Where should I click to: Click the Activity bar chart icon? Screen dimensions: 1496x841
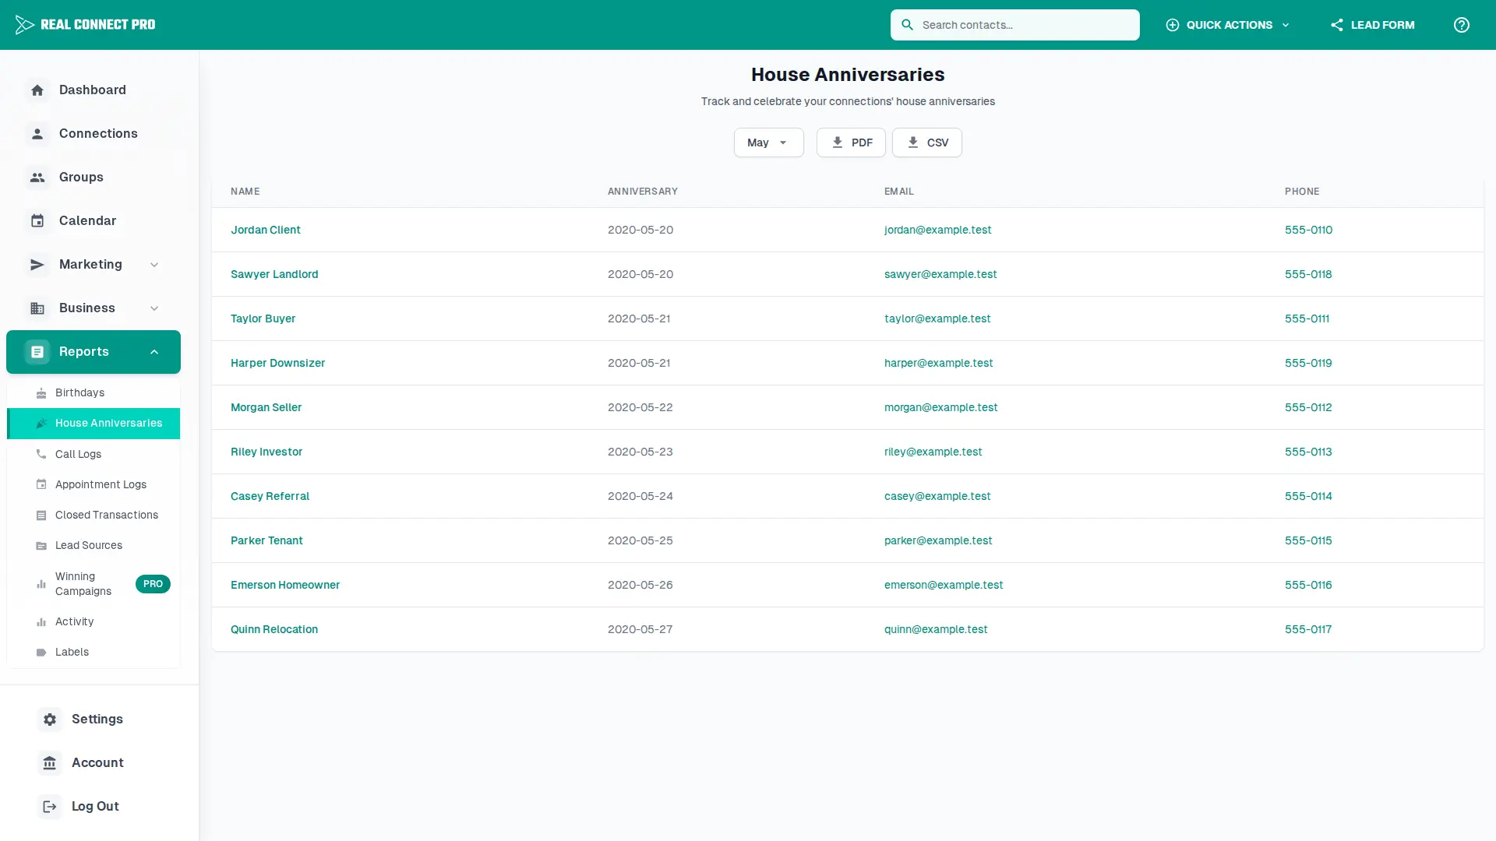[41, 622]
